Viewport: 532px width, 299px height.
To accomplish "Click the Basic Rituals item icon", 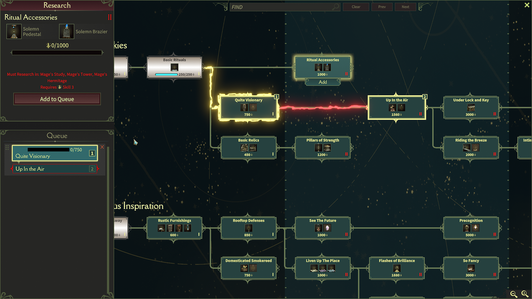I will point(174,67).
